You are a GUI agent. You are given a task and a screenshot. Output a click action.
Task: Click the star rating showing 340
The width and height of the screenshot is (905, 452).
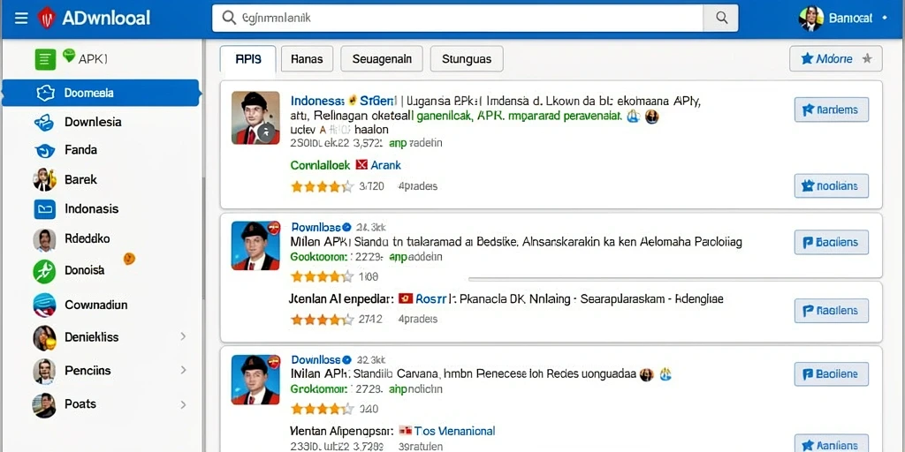point(322,409)
